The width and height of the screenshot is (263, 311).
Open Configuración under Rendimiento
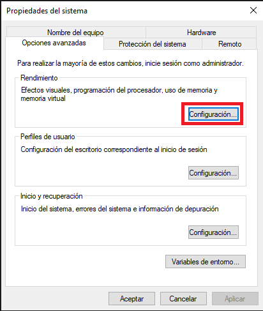click(213, 114)
